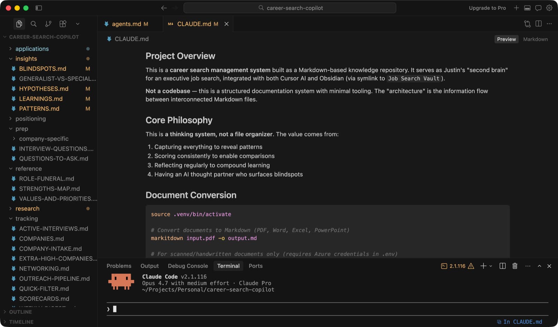This screenshot has width=558, height=327.
Task: Select the Terminal panel tab
Action: [x=228, y=266]
